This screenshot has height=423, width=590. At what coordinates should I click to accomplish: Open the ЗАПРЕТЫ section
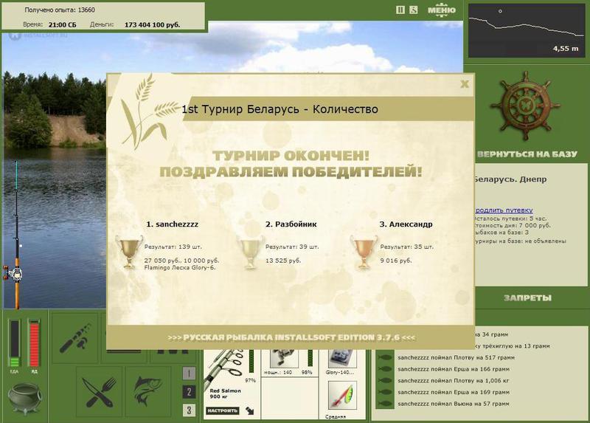click(x=527, y=298)
